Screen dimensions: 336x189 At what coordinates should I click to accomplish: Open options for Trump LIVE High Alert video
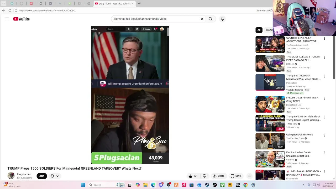point(324,117)
